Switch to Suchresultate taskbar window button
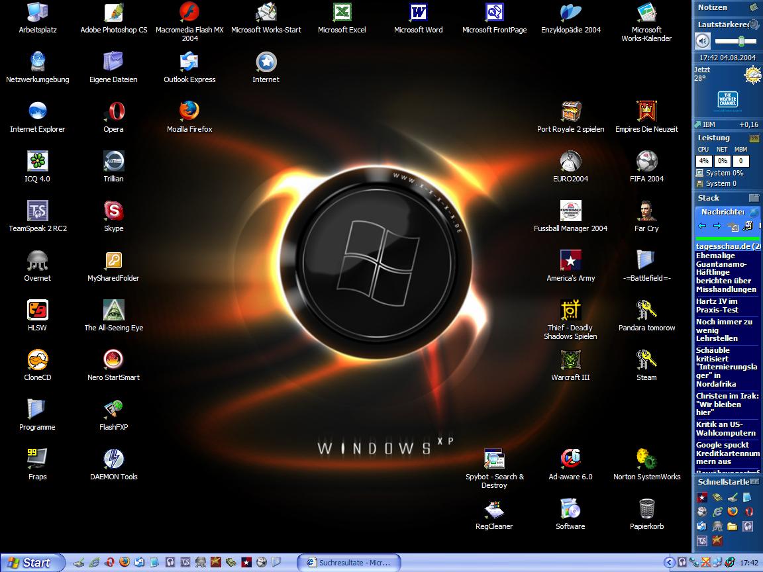The width and height of the screenshot is (763, 572). [349, 563]
